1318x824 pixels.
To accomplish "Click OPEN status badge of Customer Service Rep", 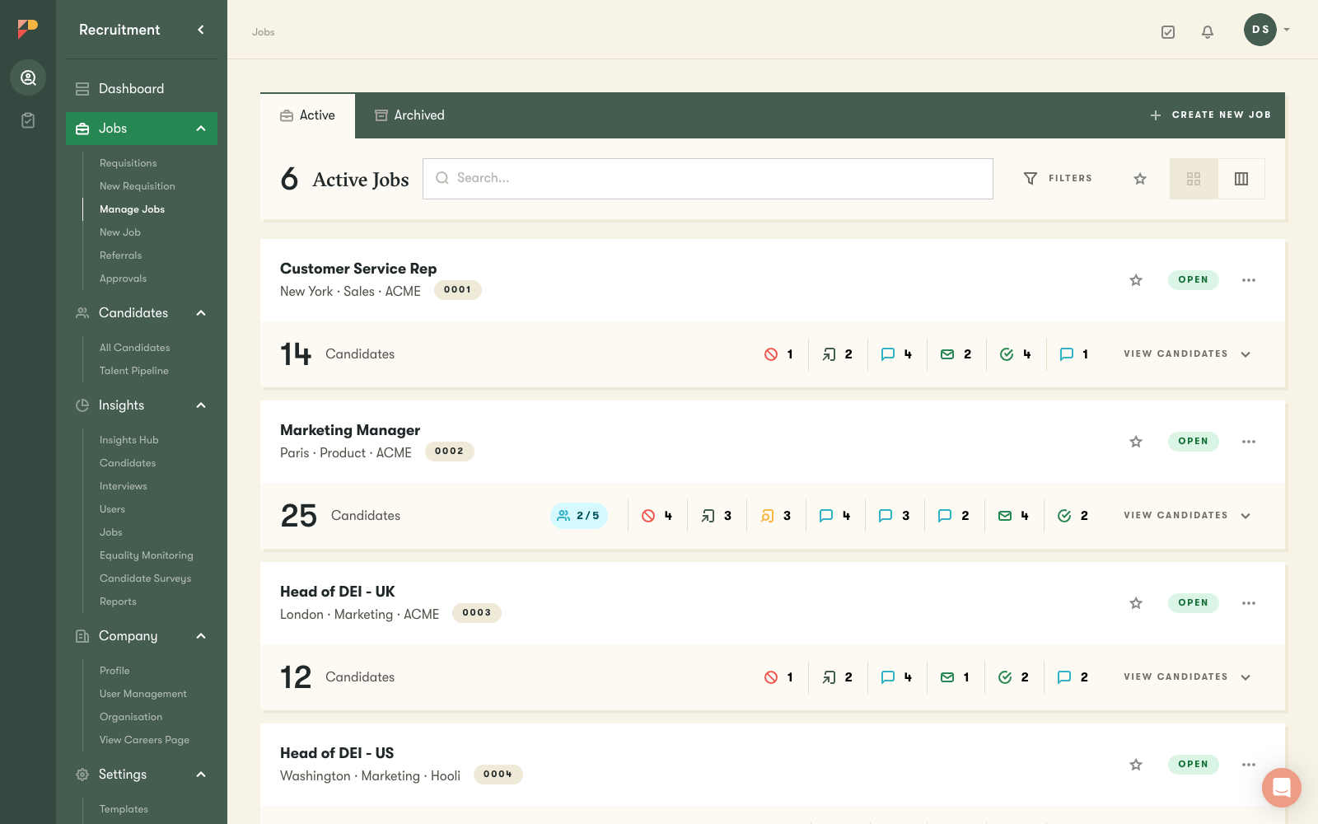I will click(1193, 280).
